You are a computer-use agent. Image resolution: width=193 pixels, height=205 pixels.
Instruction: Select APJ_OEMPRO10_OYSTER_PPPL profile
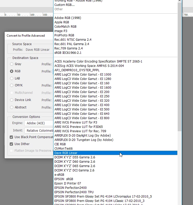tap(115, 70)
